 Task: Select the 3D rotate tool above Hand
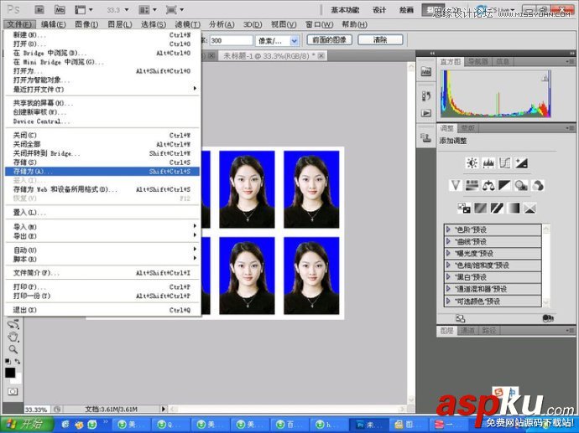(x=13, y=324)
